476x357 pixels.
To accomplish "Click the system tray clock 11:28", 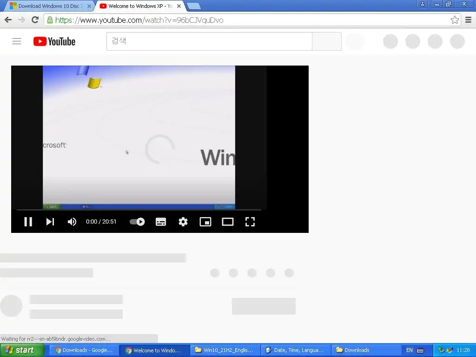I will (463, 350).
